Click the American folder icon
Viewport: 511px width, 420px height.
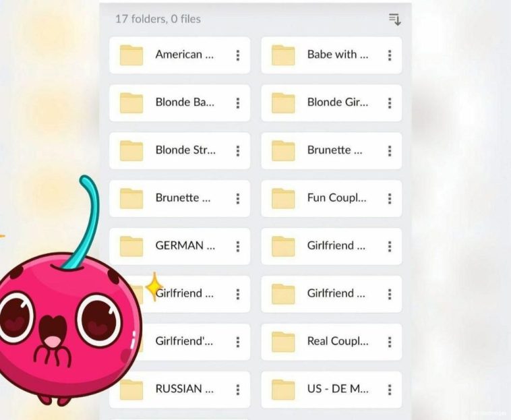click(131, 55)
